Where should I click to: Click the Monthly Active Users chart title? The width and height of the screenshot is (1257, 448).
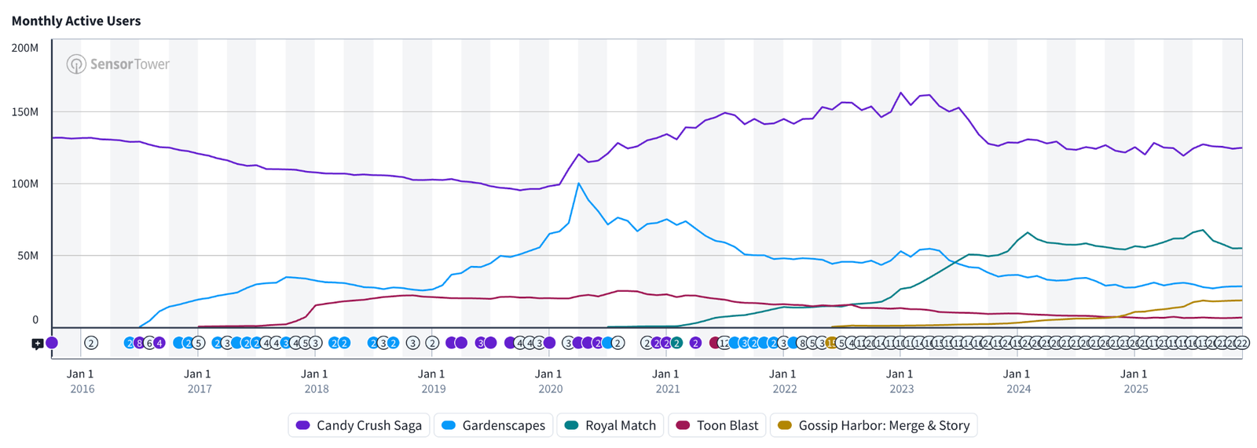[76, 21]
